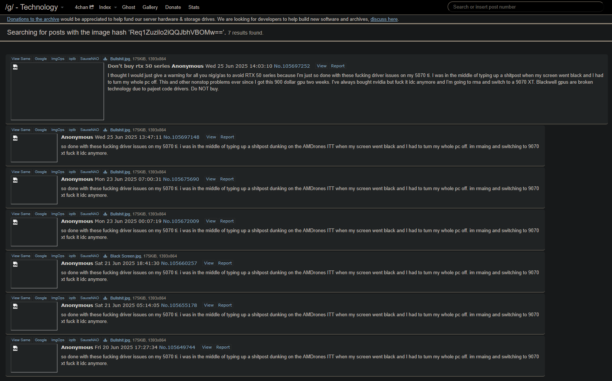Go to the Index page
Viewport: 612px width, 381px height.
[x=105, y=7]
